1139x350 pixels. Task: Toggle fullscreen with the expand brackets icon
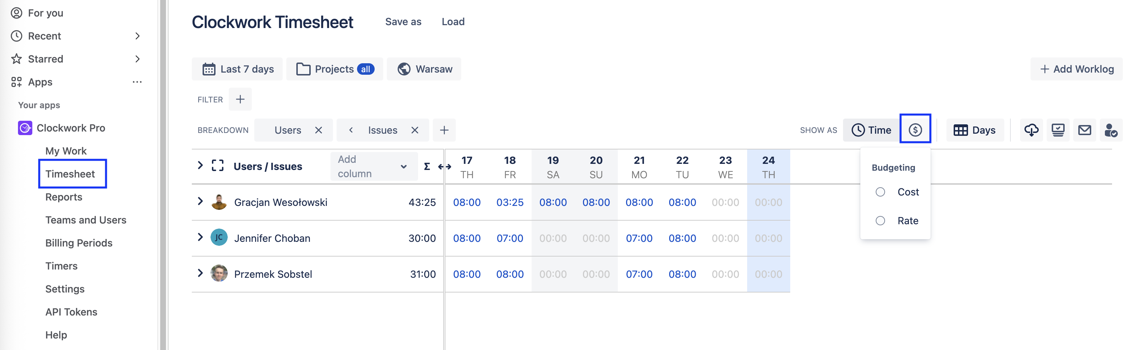218,166
